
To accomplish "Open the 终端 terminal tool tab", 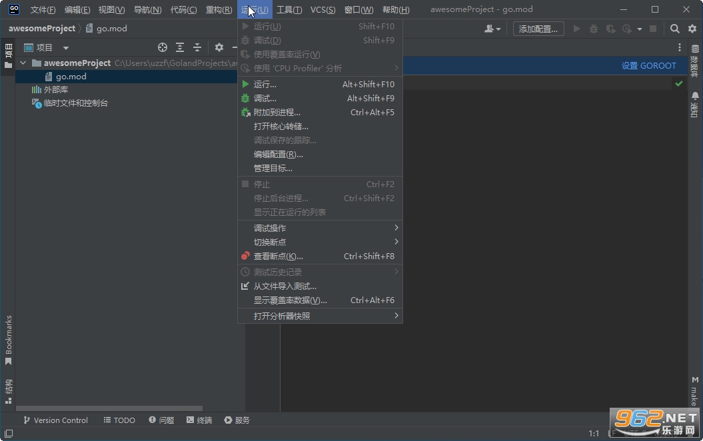I will [199, 420].
